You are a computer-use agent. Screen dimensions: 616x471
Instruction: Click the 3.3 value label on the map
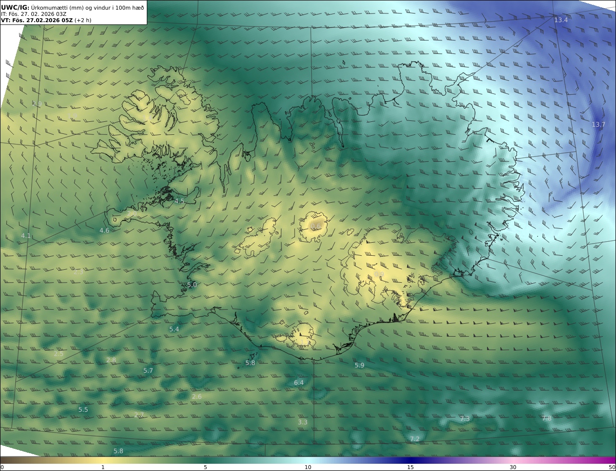(303, 422)
